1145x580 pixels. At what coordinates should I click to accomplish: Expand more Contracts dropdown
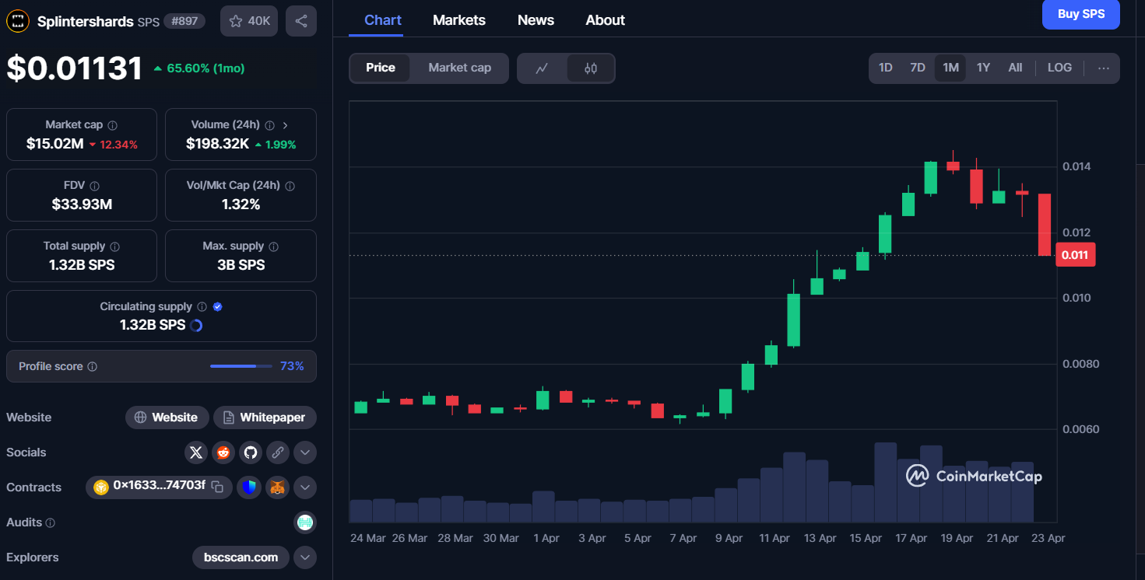[x=305, y=487]
